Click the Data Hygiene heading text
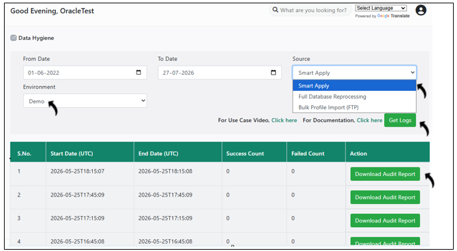The width and height of the screenshot is (457, 251). pyautogui.click(x=36, y=38)
